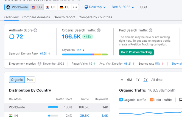Click the Avg. Visit Duration 08:21 value
The height and width of the screenshot is (117, 182).
(128, 64)
